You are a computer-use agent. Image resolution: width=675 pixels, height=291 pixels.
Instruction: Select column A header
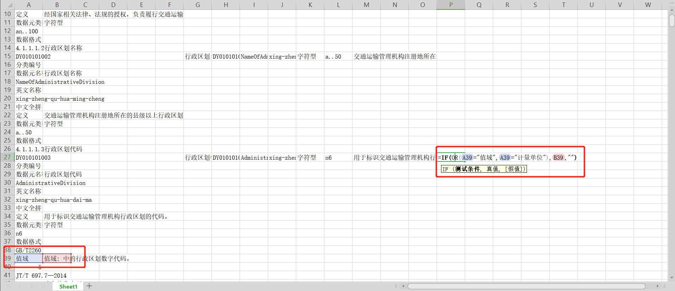pos(28,5)
